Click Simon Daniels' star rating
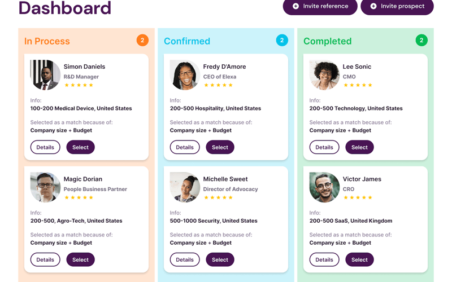The image size is (452, 282). (x=79, y=85)
